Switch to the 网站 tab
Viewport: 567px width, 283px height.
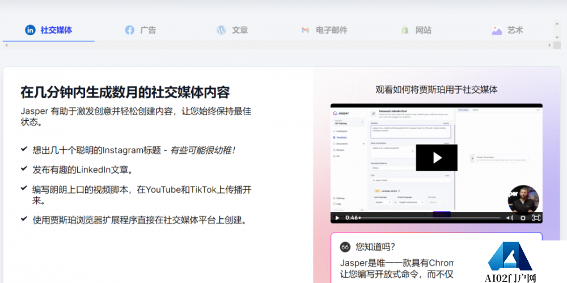[416, 30]
